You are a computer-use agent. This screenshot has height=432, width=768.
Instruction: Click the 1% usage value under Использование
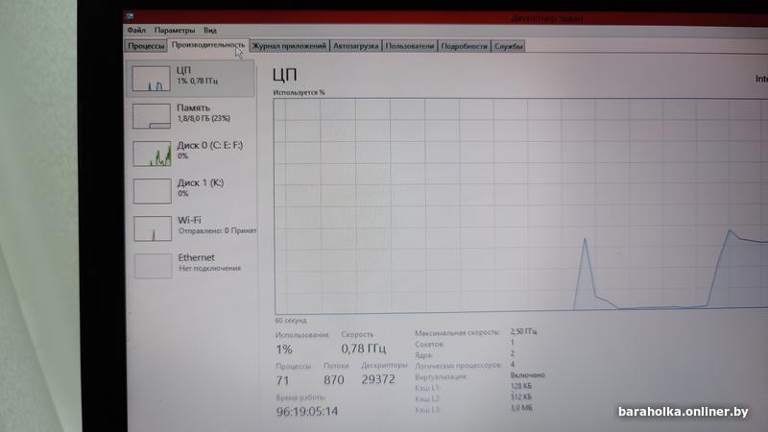284,349
